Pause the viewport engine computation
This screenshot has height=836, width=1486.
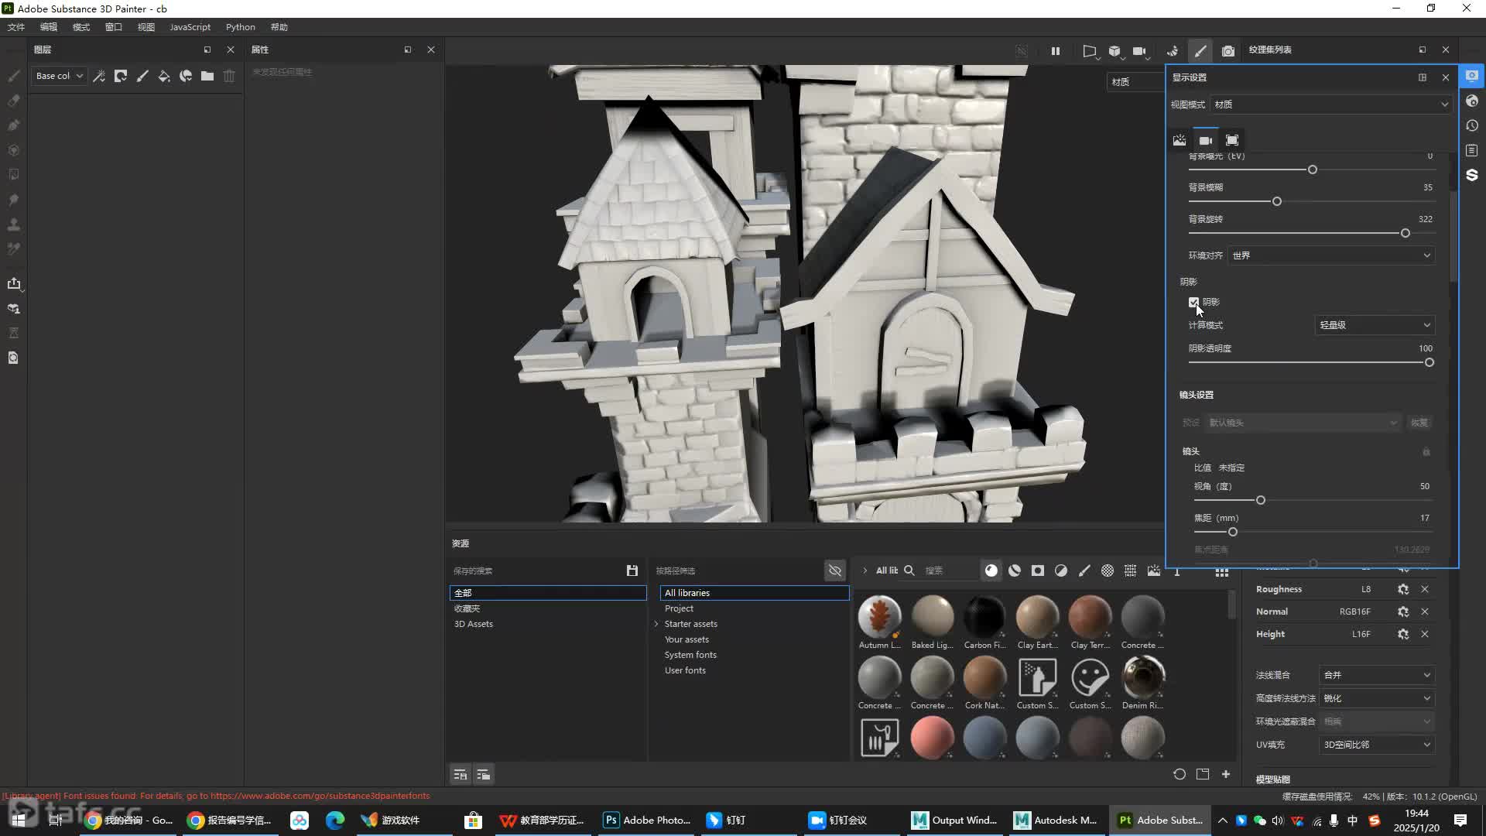pyautogui.click(x=1056, y=51)
